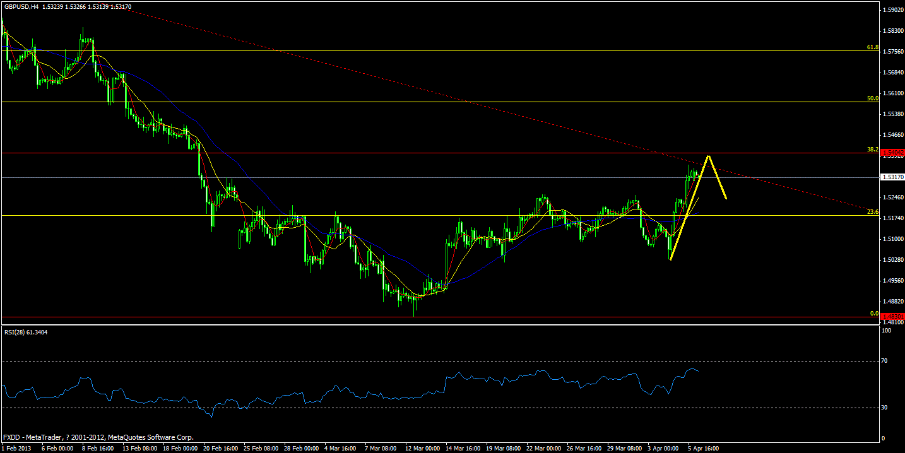Click the 6 Feb 00:00 time label

click(57, 449)
